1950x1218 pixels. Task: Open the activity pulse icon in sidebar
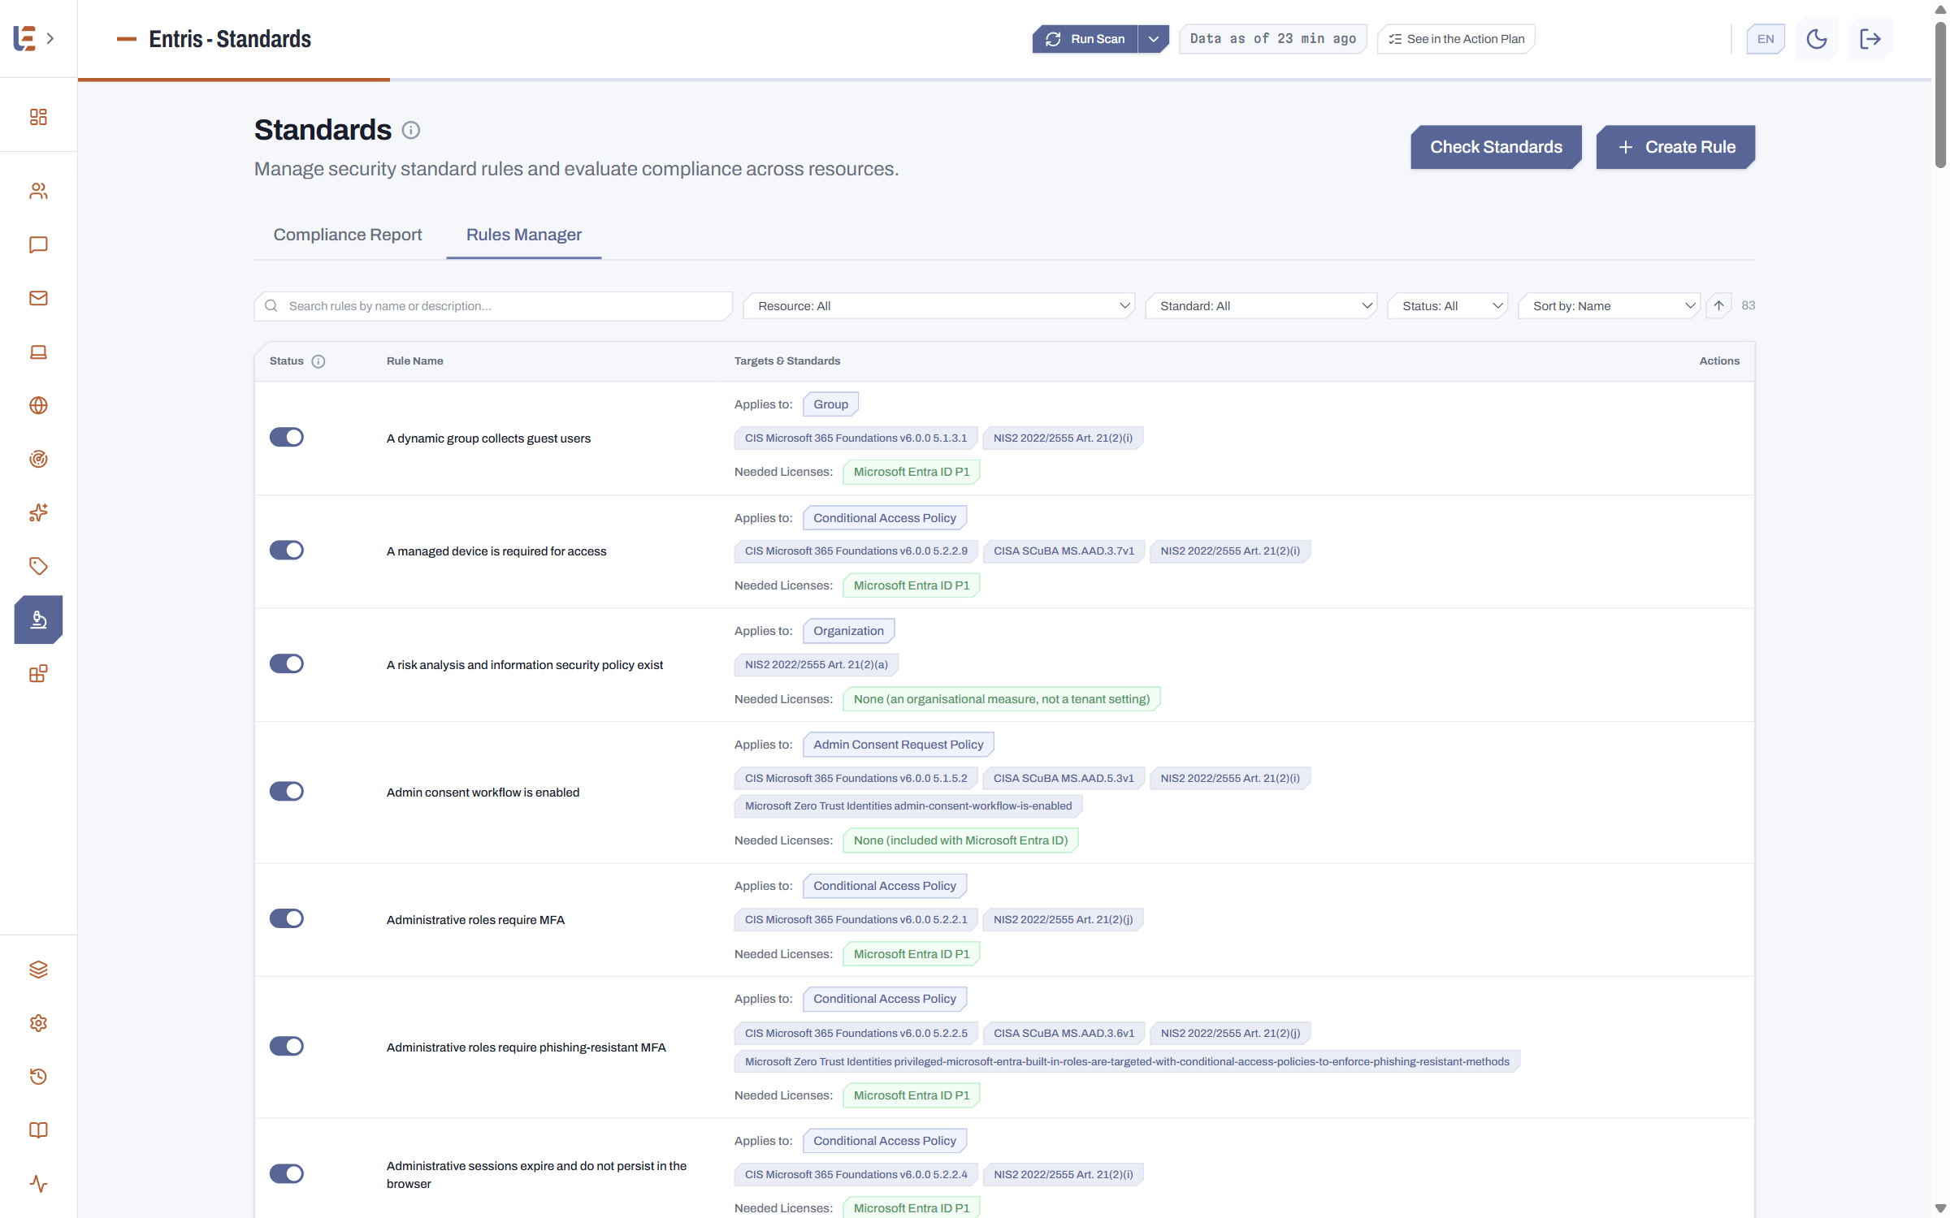[38, 1184]
